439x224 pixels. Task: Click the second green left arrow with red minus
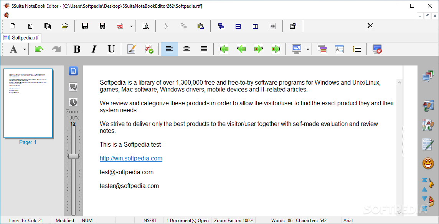(x=241, y=49)
